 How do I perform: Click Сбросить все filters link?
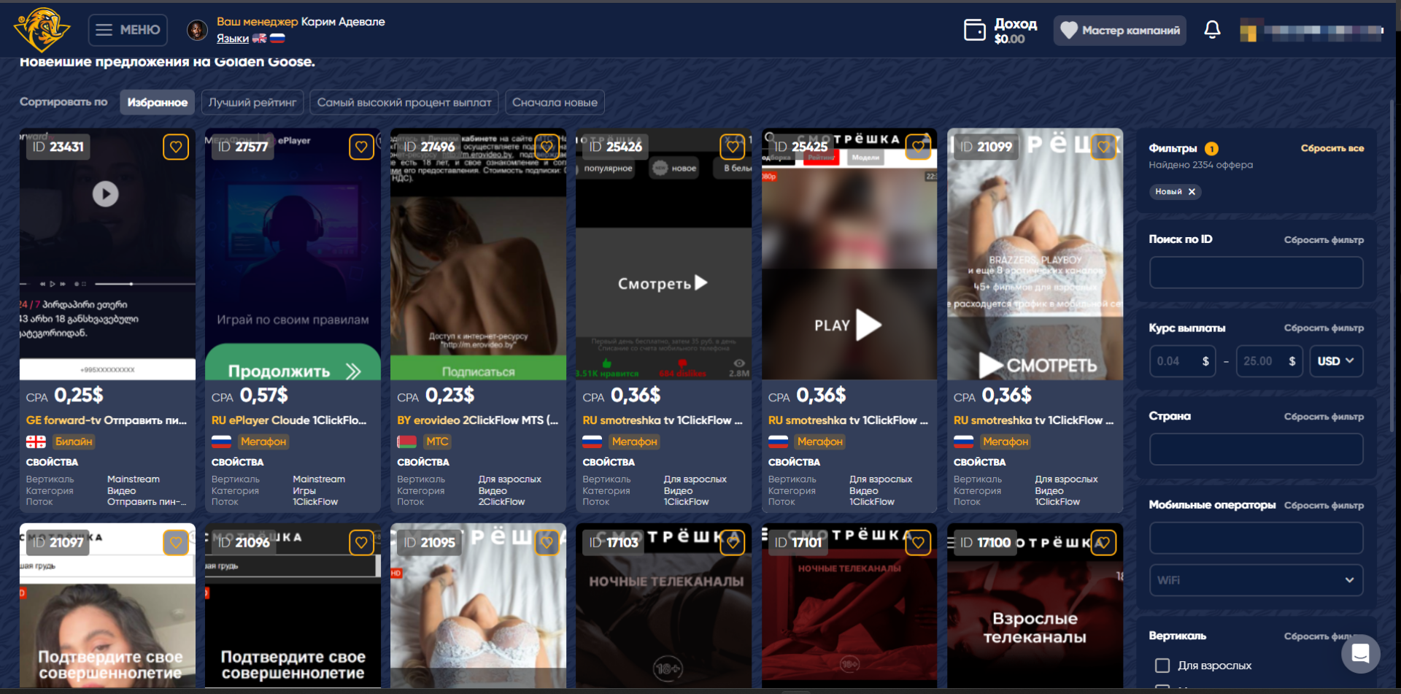point(1332,148)
